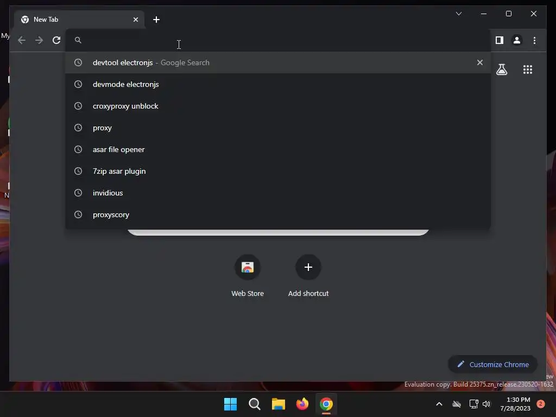Minimize the Chrome window

click(x=484, y=14)
